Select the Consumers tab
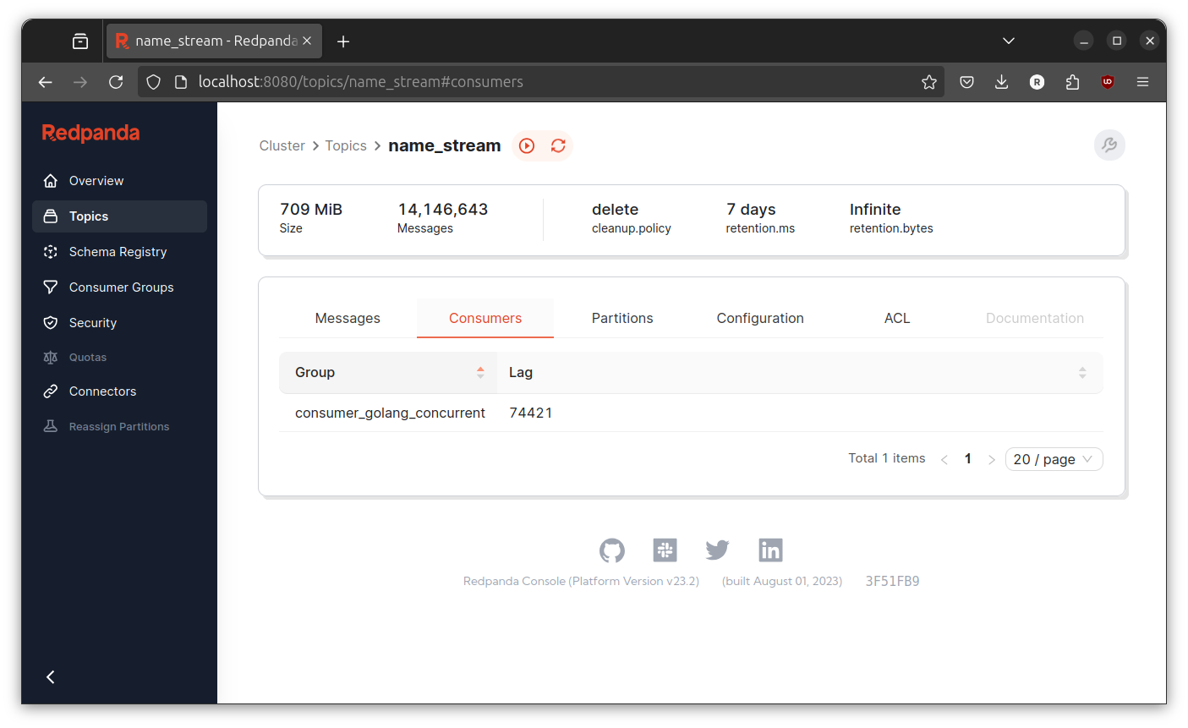 coord(485,318)
